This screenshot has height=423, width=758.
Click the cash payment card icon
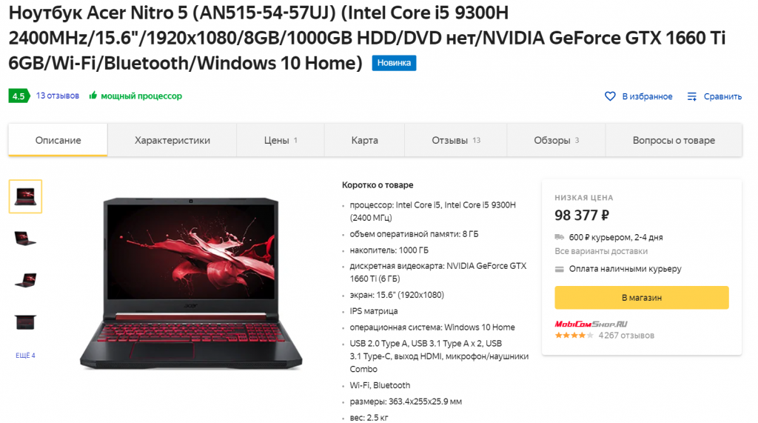click(x=560, y=269)
